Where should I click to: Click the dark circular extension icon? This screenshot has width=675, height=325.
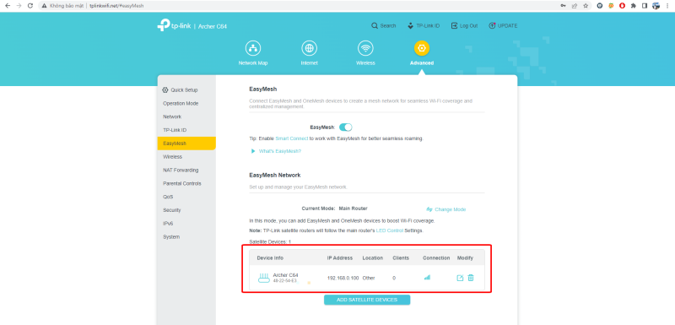click(x=600, y=6)
